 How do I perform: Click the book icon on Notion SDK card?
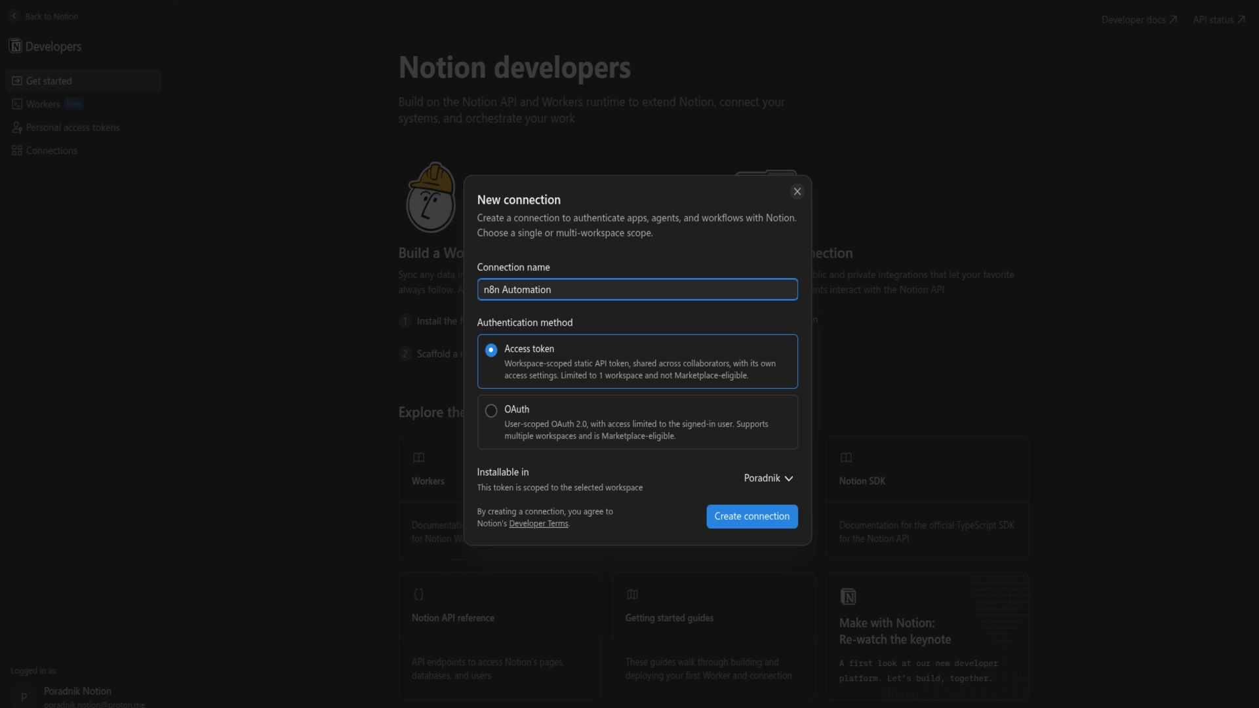[846, 458]
